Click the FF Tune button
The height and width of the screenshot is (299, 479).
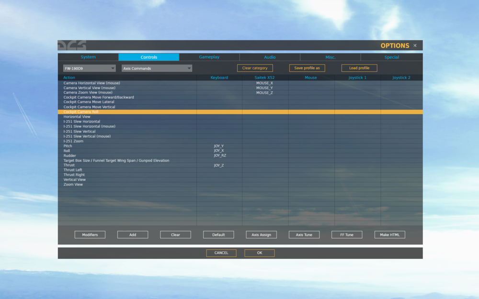(x=346, y=234)
